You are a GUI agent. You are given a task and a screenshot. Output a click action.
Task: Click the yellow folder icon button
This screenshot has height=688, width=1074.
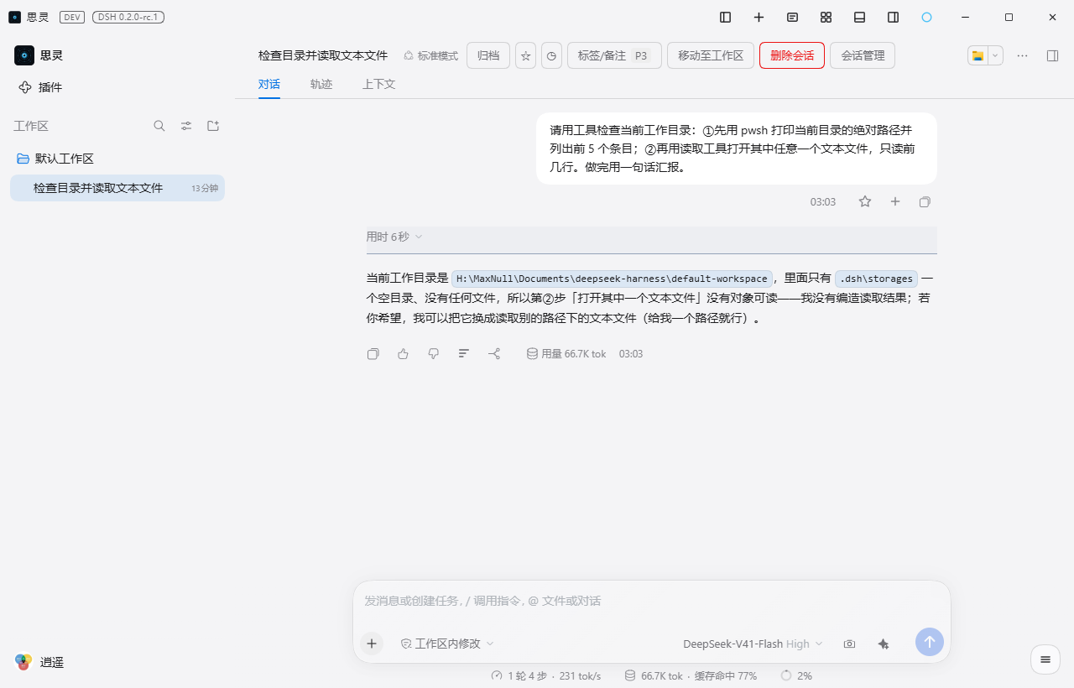click(978, 55)
